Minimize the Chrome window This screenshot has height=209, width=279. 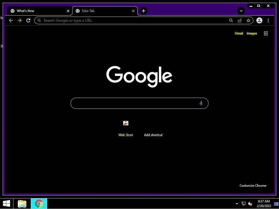pyautogui.click(x=251, y=6)
